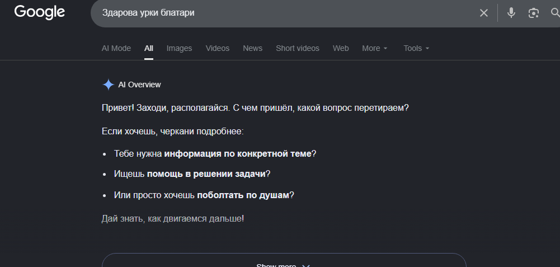Expand the Tools dropdown
Image resolution: width=560 pixels, height=267 pixels.
416,48
